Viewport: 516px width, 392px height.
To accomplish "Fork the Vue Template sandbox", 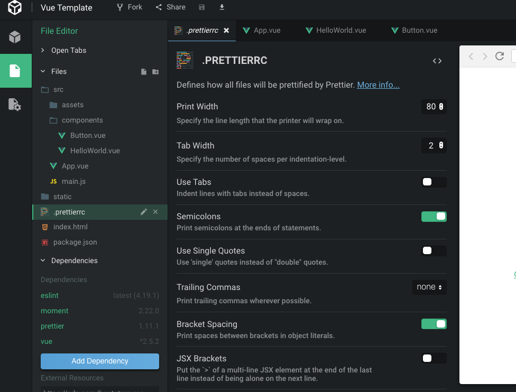I will click(x=130, y=7).
